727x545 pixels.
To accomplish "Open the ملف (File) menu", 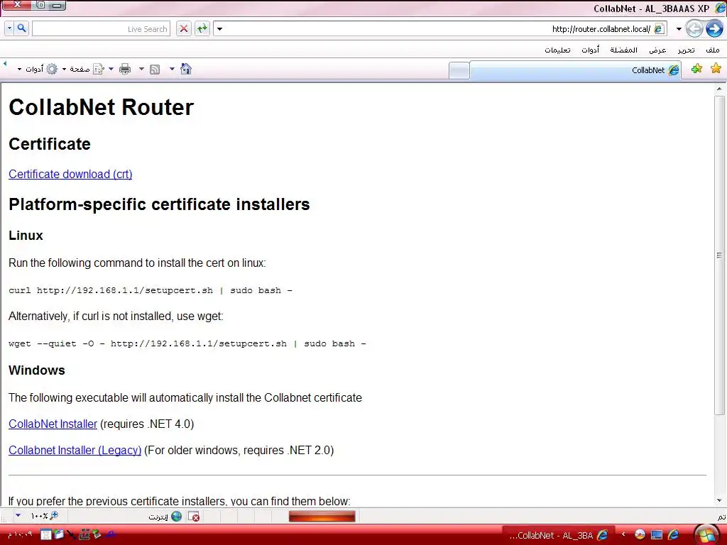I will pos(713,50).
